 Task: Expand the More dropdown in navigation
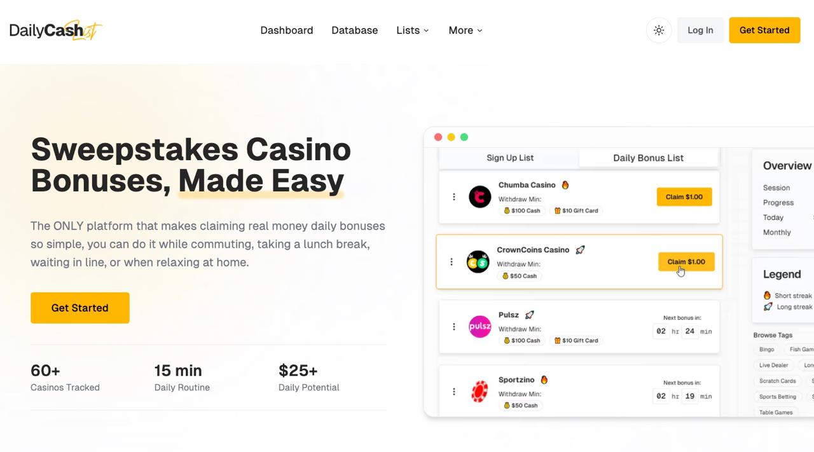pyautogui.click(x=466, y=31)
